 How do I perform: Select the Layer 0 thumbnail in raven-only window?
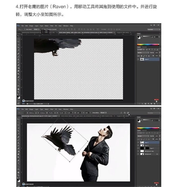[142, 59]
